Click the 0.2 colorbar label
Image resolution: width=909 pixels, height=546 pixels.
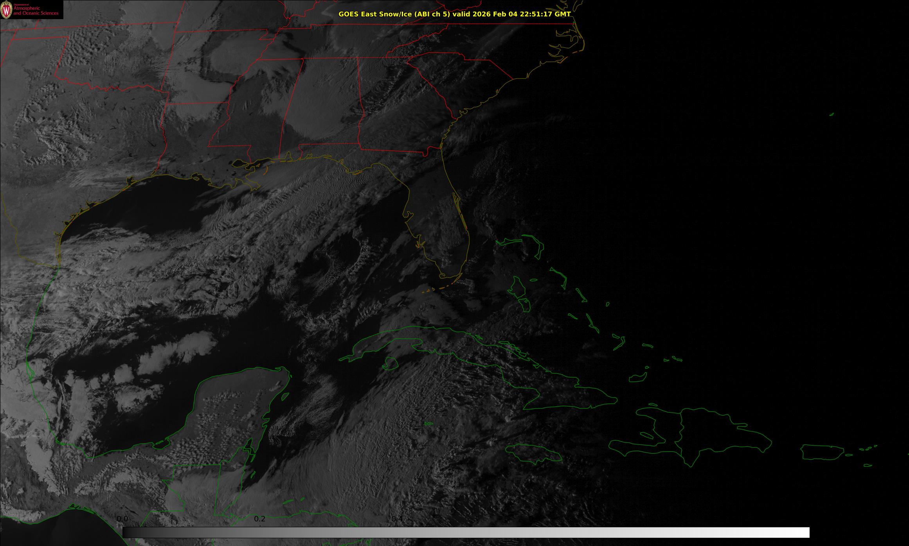(260, 519)
